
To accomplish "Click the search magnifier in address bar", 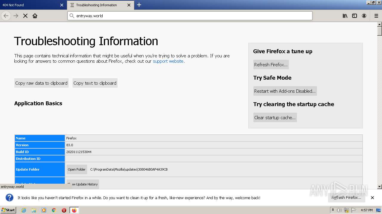I will [x=72, y=16].
